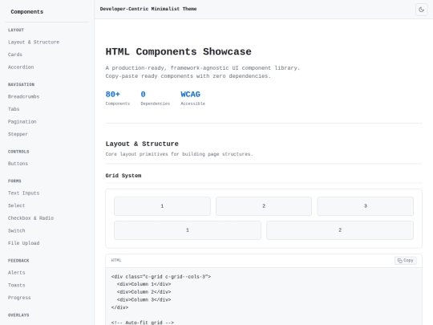Go to Switch section in sidebar

pos(16,230)
